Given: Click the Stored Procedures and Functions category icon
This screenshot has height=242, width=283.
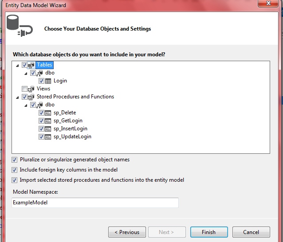Looking at the screenshot, I should (x=31, y=97).
